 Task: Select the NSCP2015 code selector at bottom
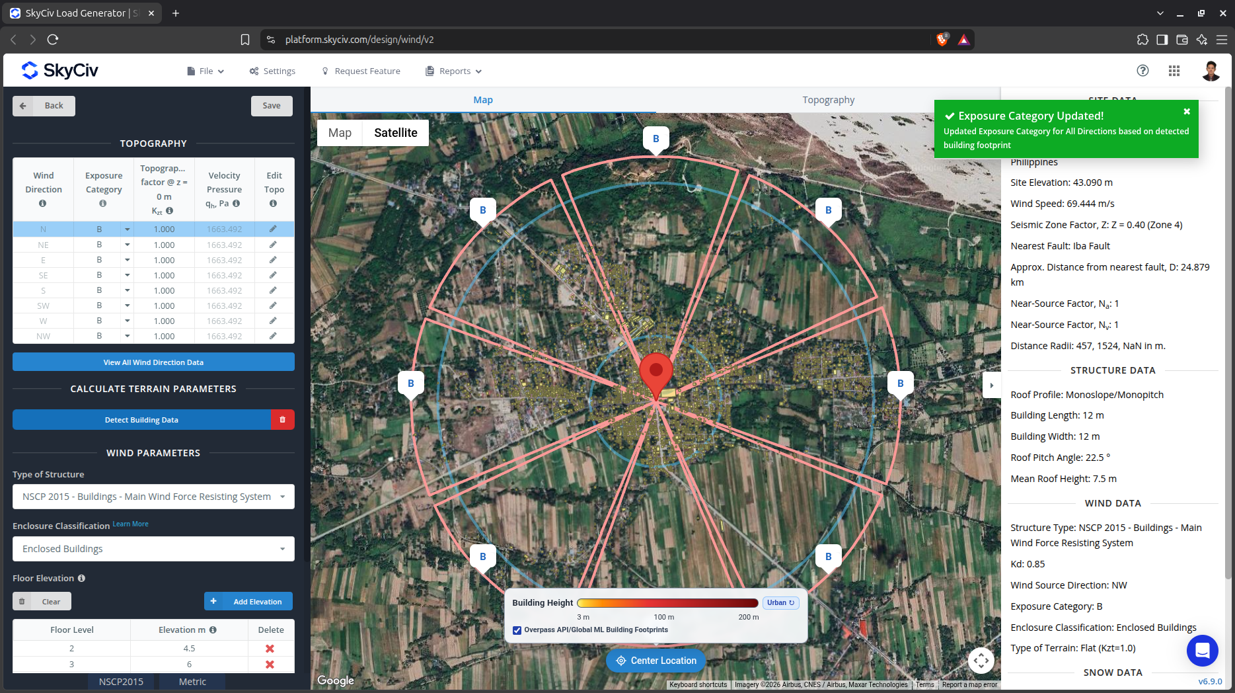(x=121, y=682)
